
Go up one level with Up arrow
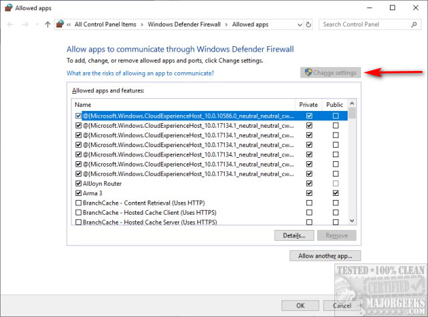click(x=47, y=25)
